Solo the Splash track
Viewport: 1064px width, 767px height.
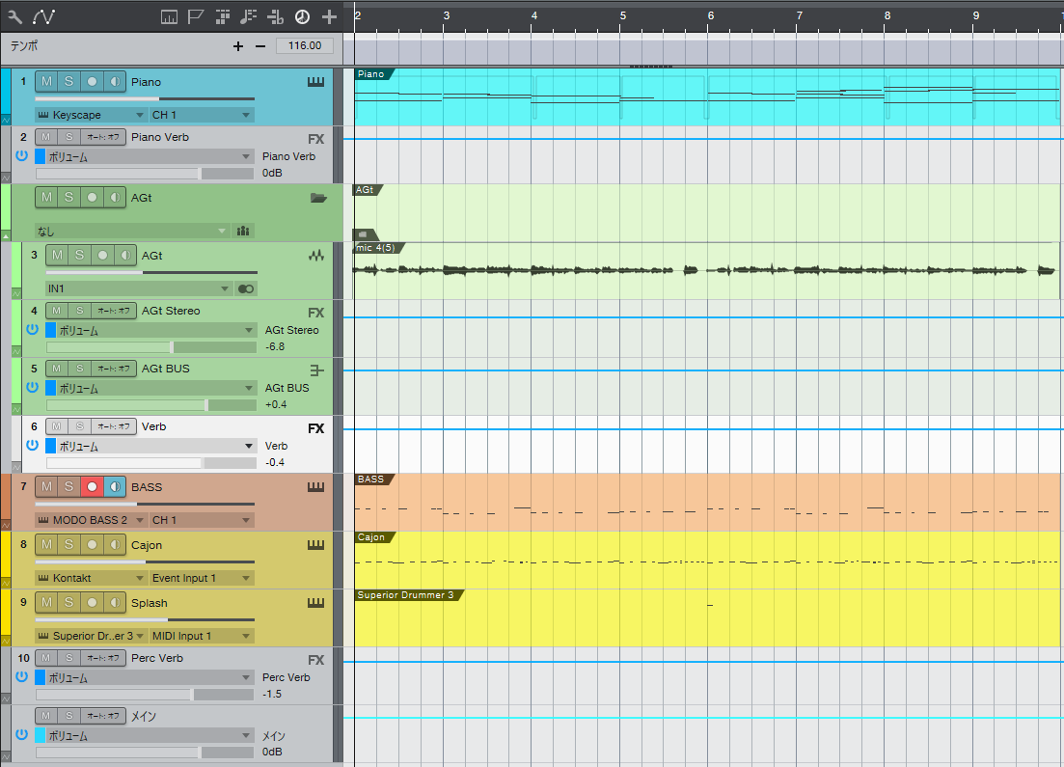68,602
